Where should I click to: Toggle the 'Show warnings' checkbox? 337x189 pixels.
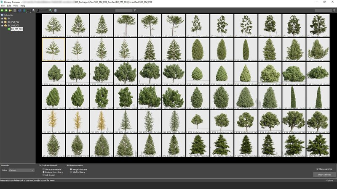click(317, 169)
